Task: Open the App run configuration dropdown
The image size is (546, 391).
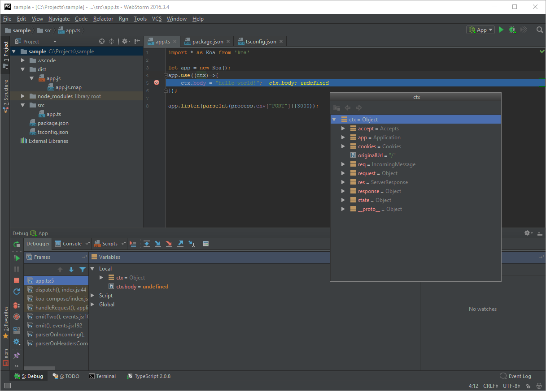Action: click(x=480, y=30)
